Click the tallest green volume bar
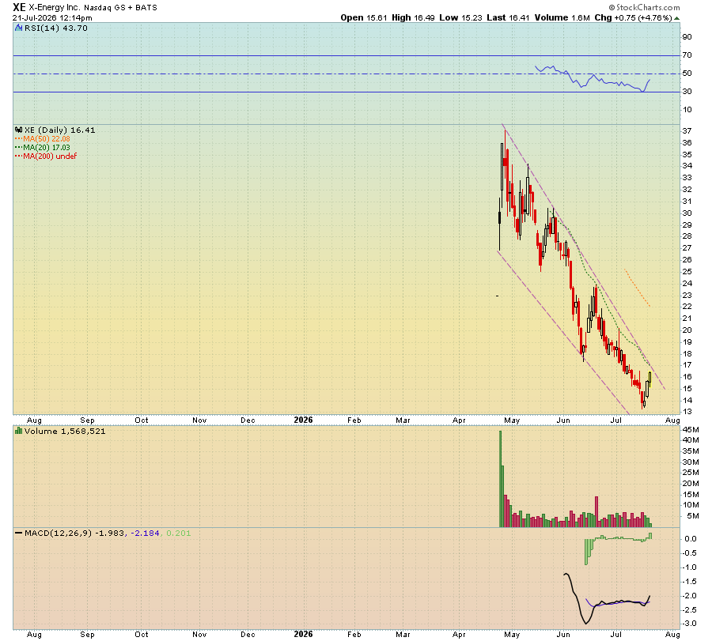 (x=501, y=479)
